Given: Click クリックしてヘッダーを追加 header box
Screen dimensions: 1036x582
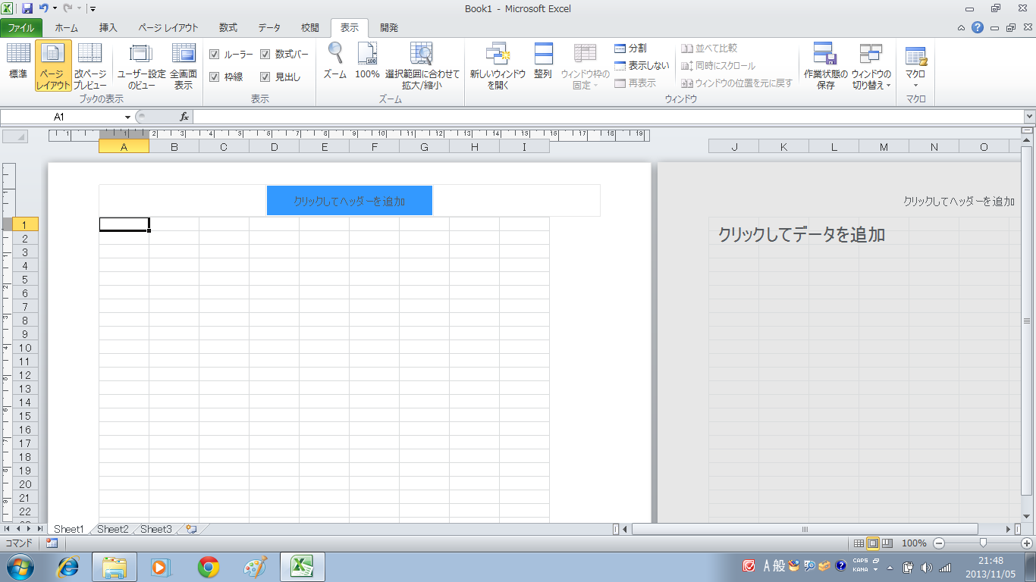Looking at the screenshot, I should (x=349, y=201).
